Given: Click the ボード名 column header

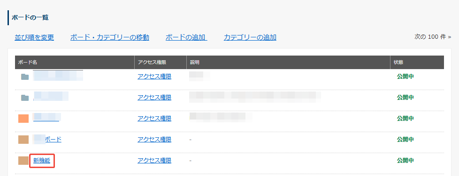Looking at the screenshot, I should click(75, 63).
